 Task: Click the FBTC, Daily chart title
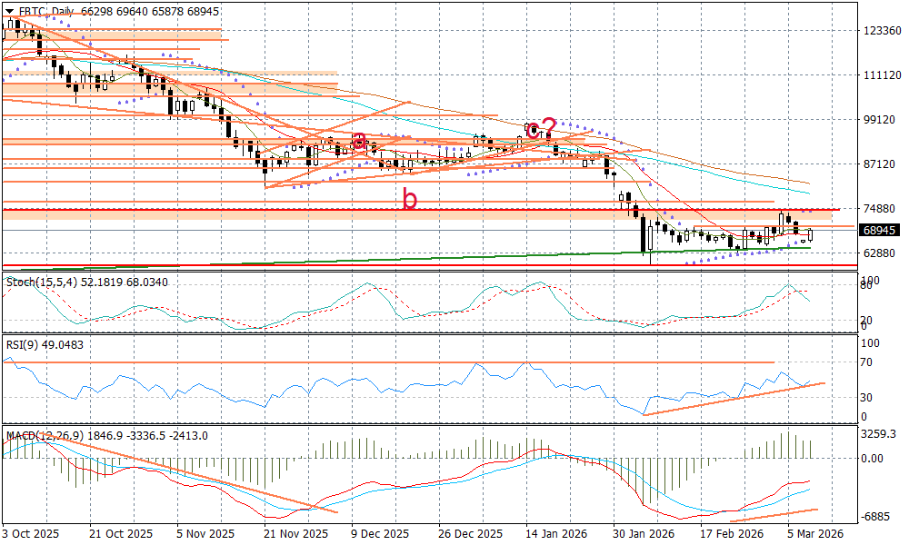[x=47, y=11]
